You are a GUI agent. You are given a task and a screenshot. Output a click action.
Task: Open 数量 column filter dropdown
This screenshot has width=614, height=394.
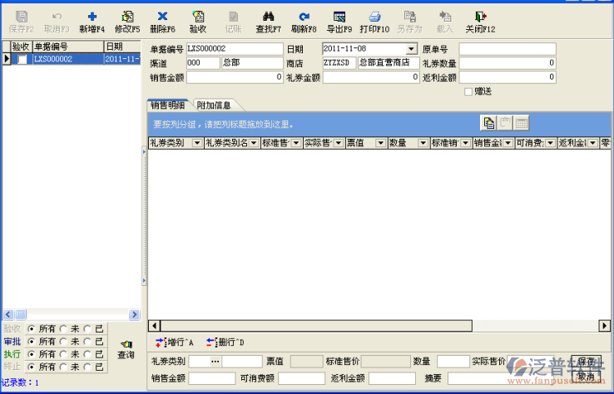(x=423, y=143)
